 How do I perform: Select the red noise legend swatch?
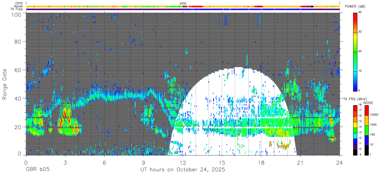pos(366,111)
